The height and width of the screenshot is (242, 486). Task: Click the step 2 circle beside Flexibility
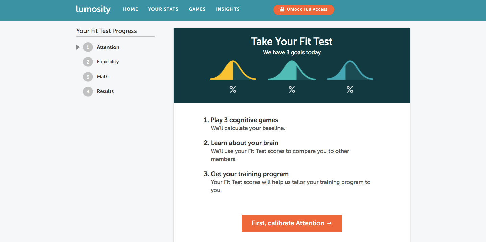[88, 62]
